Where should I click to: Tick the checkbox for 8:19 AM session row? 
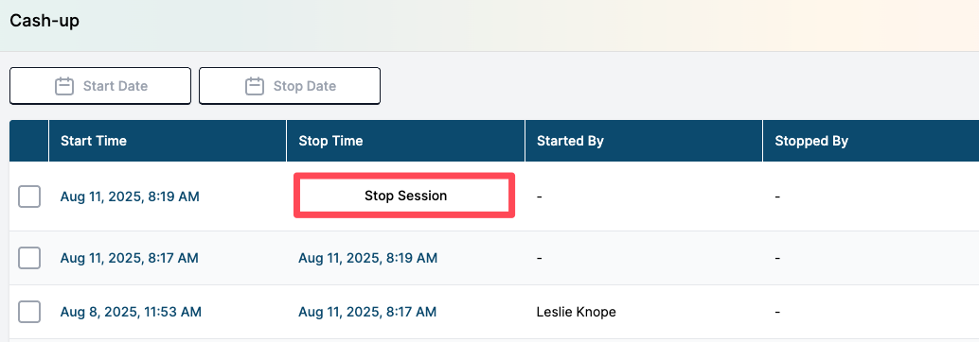[x=29, y=197]
